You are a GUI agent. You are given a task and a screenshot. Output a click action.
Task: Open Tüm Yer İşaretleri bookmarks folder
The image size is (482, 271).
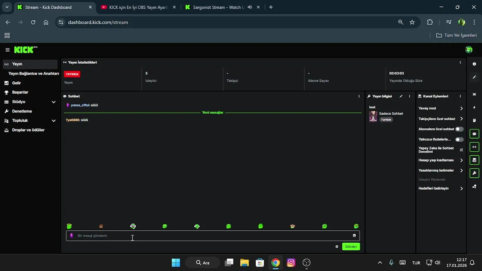[x=456, y=35]
